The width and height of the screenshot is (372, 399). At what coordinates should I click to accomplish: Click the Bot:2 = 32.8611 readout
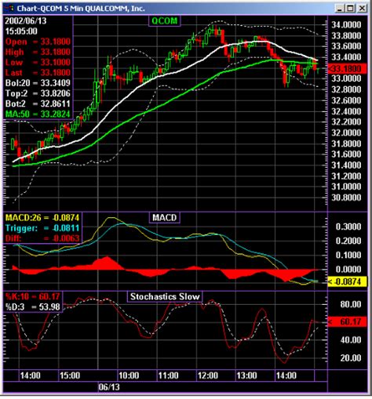pyautogui.click(x=38, y=103)
